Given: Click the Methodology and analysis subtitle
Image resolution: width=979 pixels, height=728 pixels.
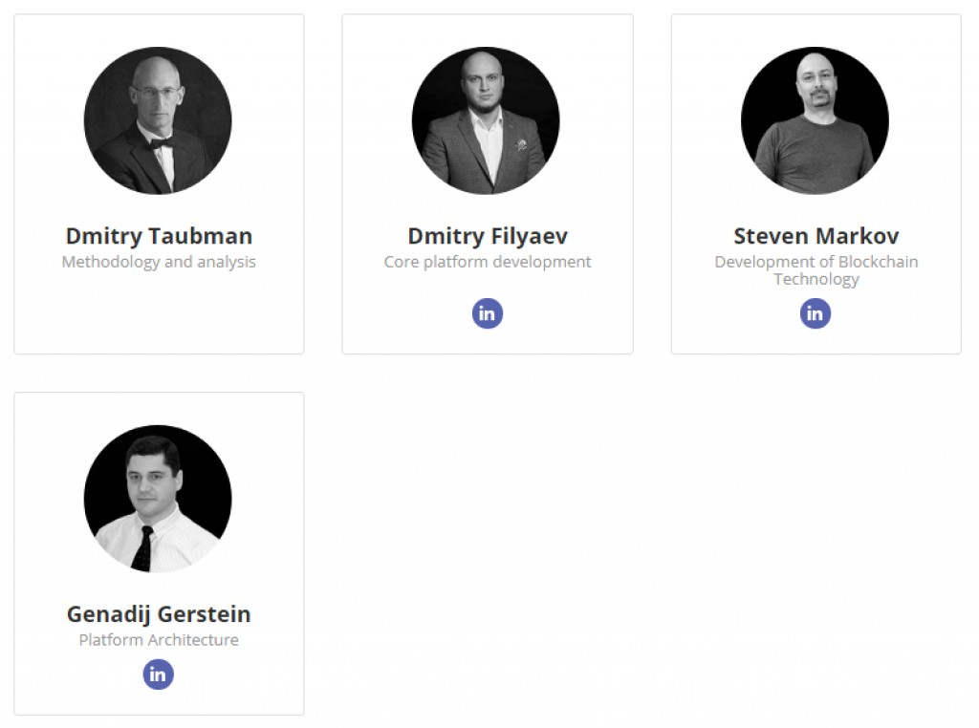Looking at the screenshot, I should tap(159, 262).
